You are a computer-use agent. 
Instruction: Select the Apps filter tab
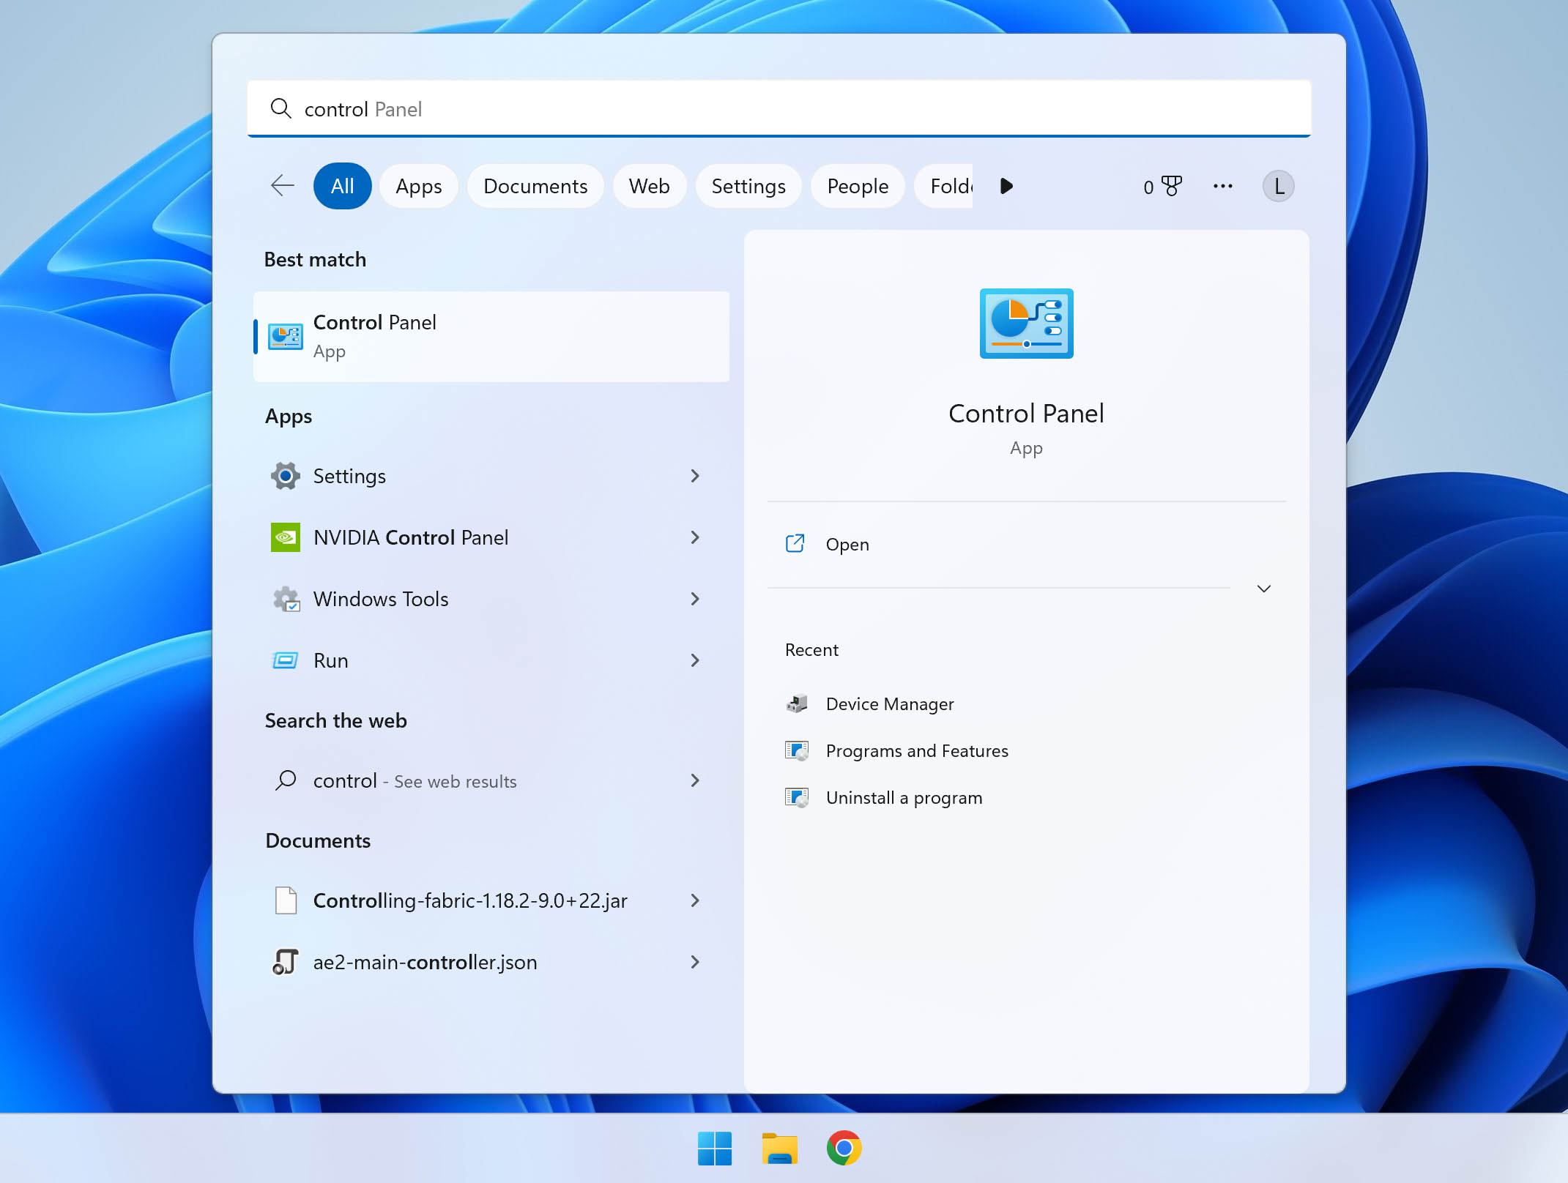417,185
